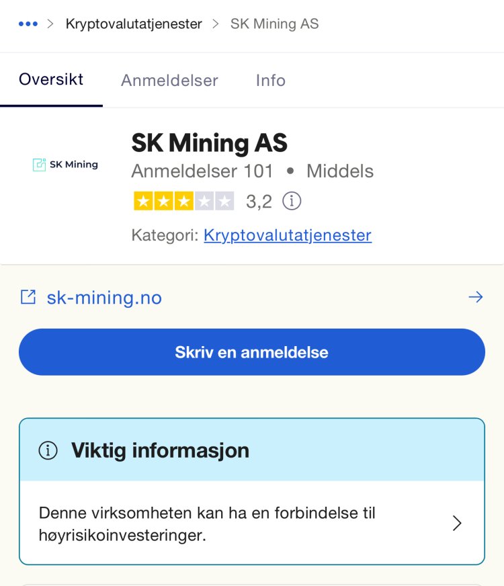Expand the breadcrumb three-dots menu
Viewport: 504px width, 586px height.
click(28, 24)
